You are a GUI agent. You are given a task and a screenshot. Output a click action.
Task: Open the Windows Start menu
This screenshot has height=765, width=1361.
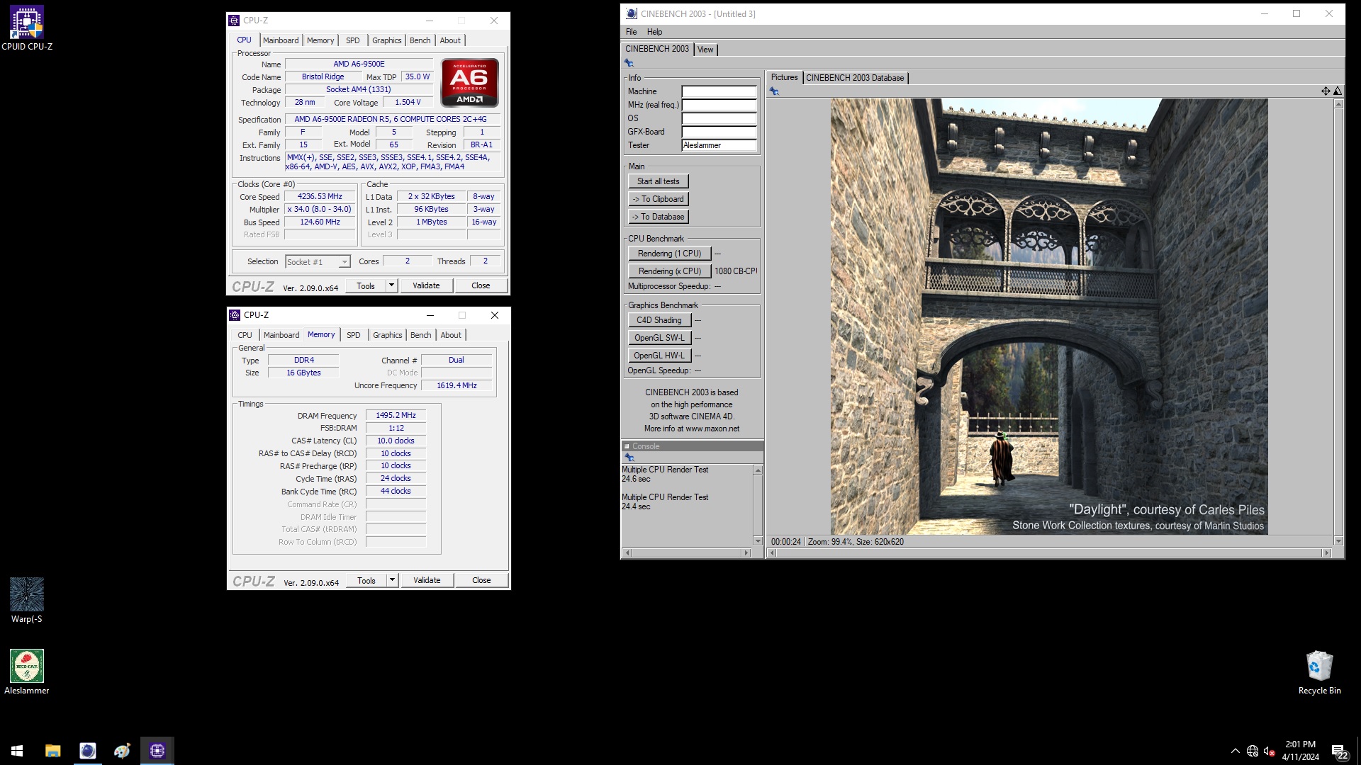coord(17,750)
